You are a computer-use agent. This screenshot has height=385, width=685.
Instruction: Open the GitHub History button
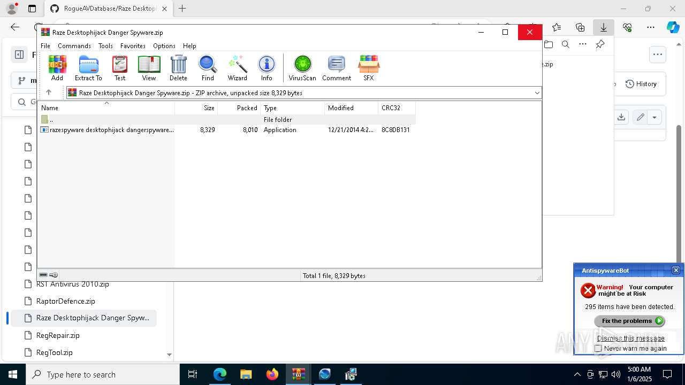pos(641,84)
